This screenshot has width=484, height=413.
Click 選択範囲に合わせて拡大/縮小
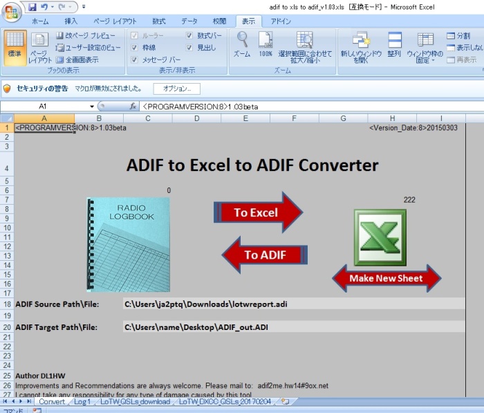point(305,47)
